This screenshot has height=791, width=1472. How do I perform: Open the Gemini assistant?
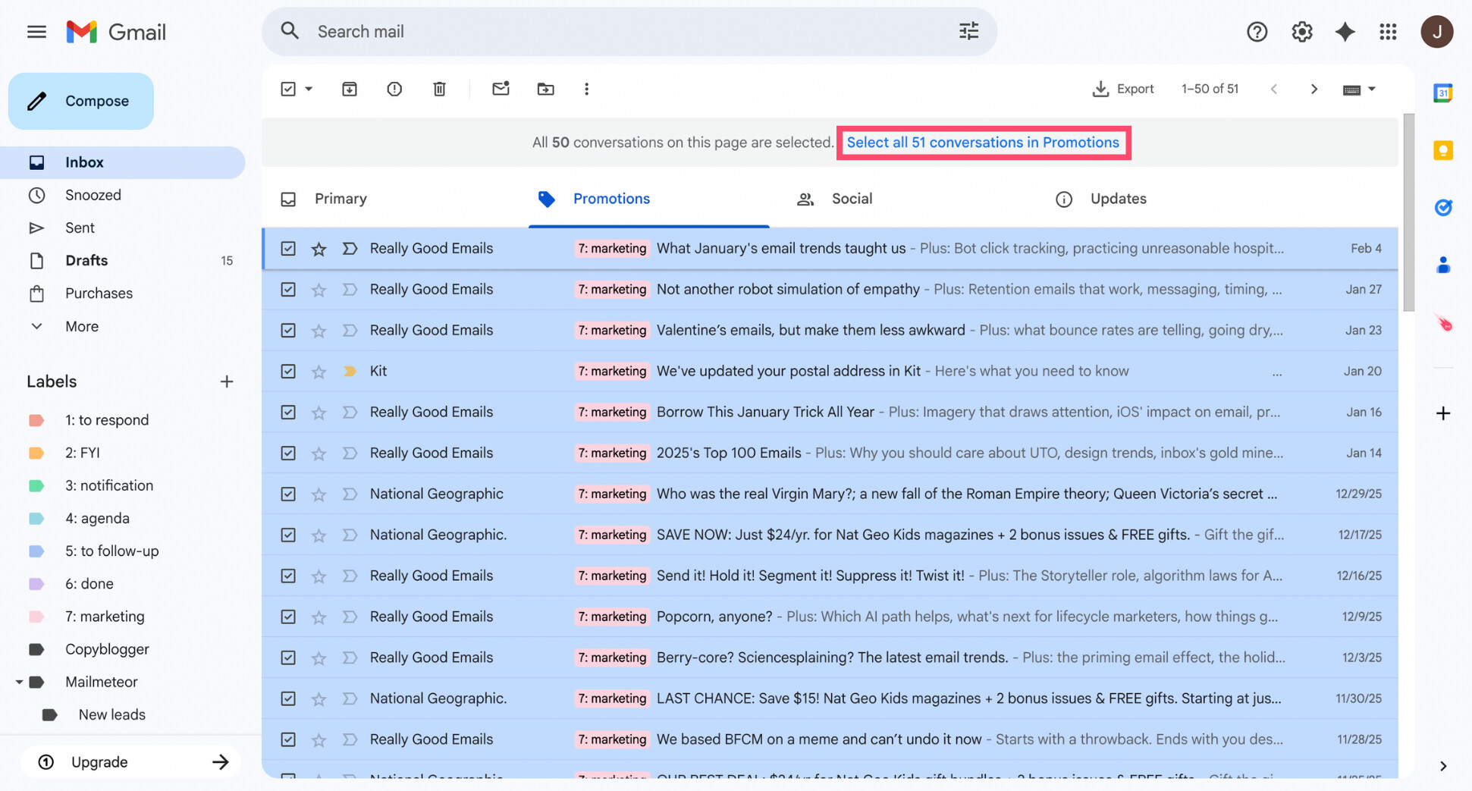tap(1345, 32)
